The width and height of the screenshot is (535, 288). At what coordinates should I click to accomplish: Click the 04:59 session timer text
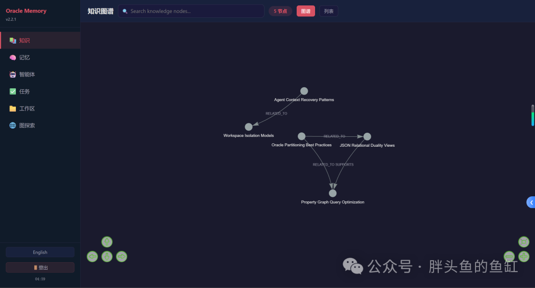point(40,279)
